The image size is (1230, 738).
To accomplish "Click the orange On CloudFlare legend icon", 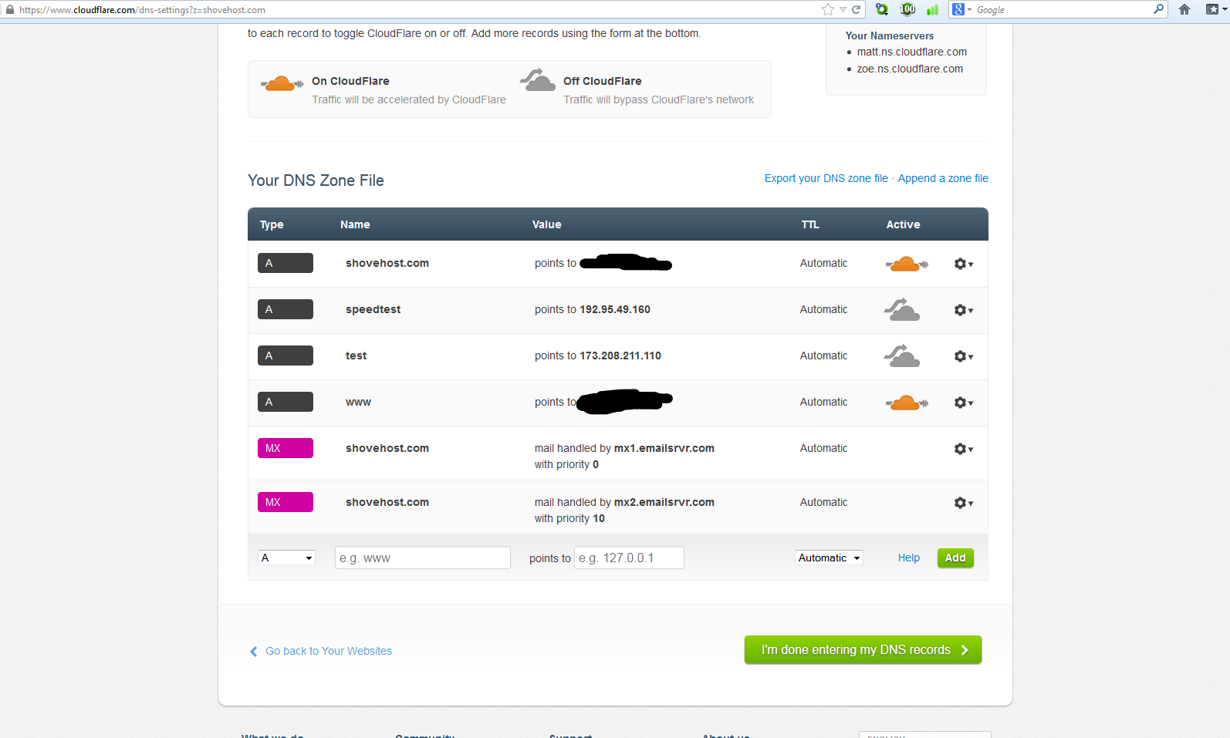I will [x=282, y=83].
